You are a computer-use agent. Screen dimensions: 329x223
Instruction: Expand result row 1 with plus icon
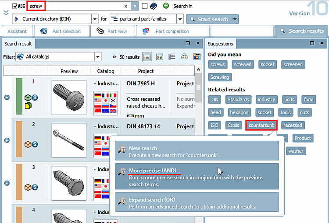pyautogui.click(x=7, y=98)
